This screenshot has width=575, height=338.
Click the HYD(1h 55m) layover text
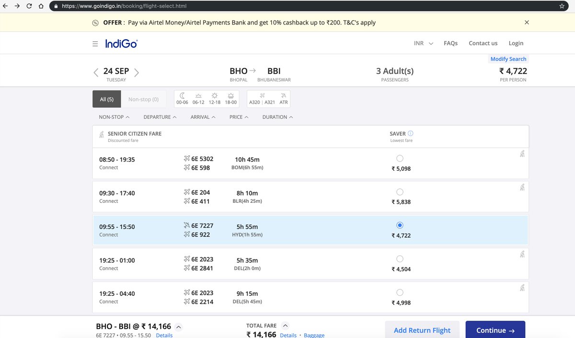(247, 235)
